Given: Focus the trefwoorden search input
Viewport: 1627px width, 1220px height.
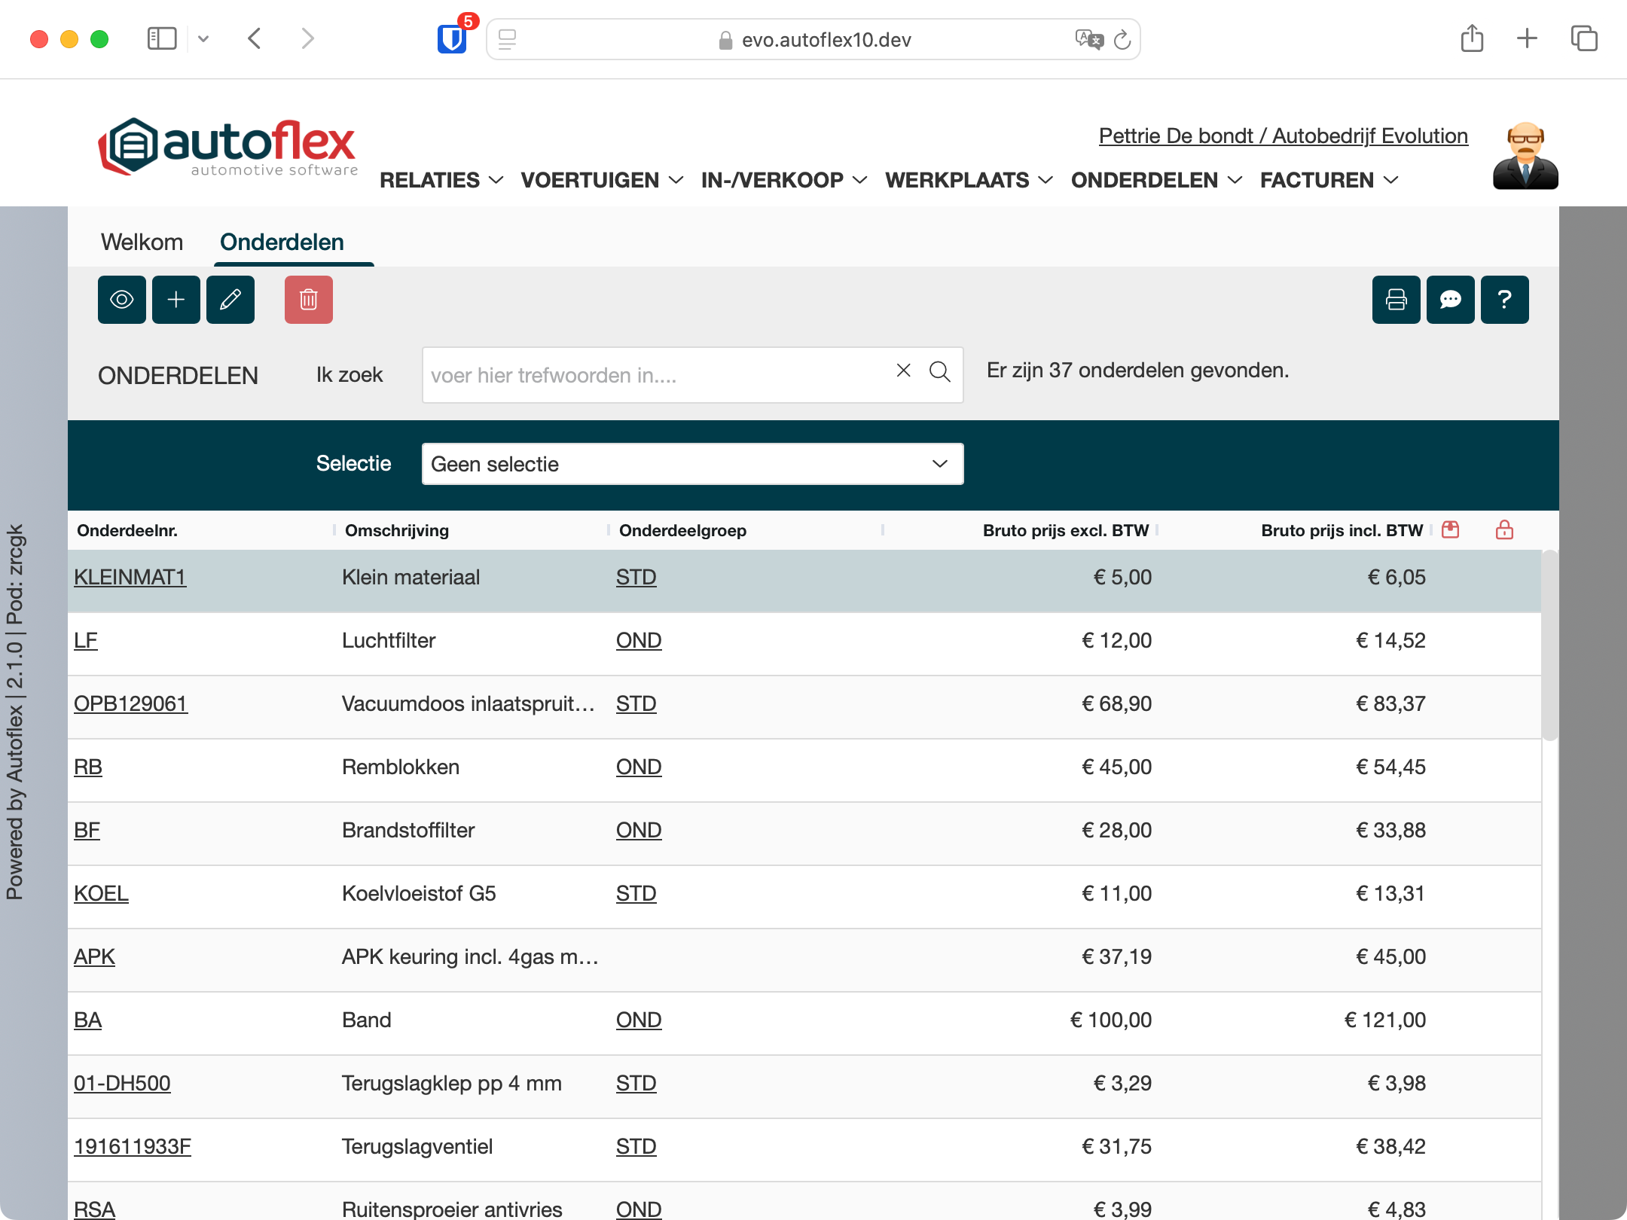Looking at the screenshot, I should [655, 375].
